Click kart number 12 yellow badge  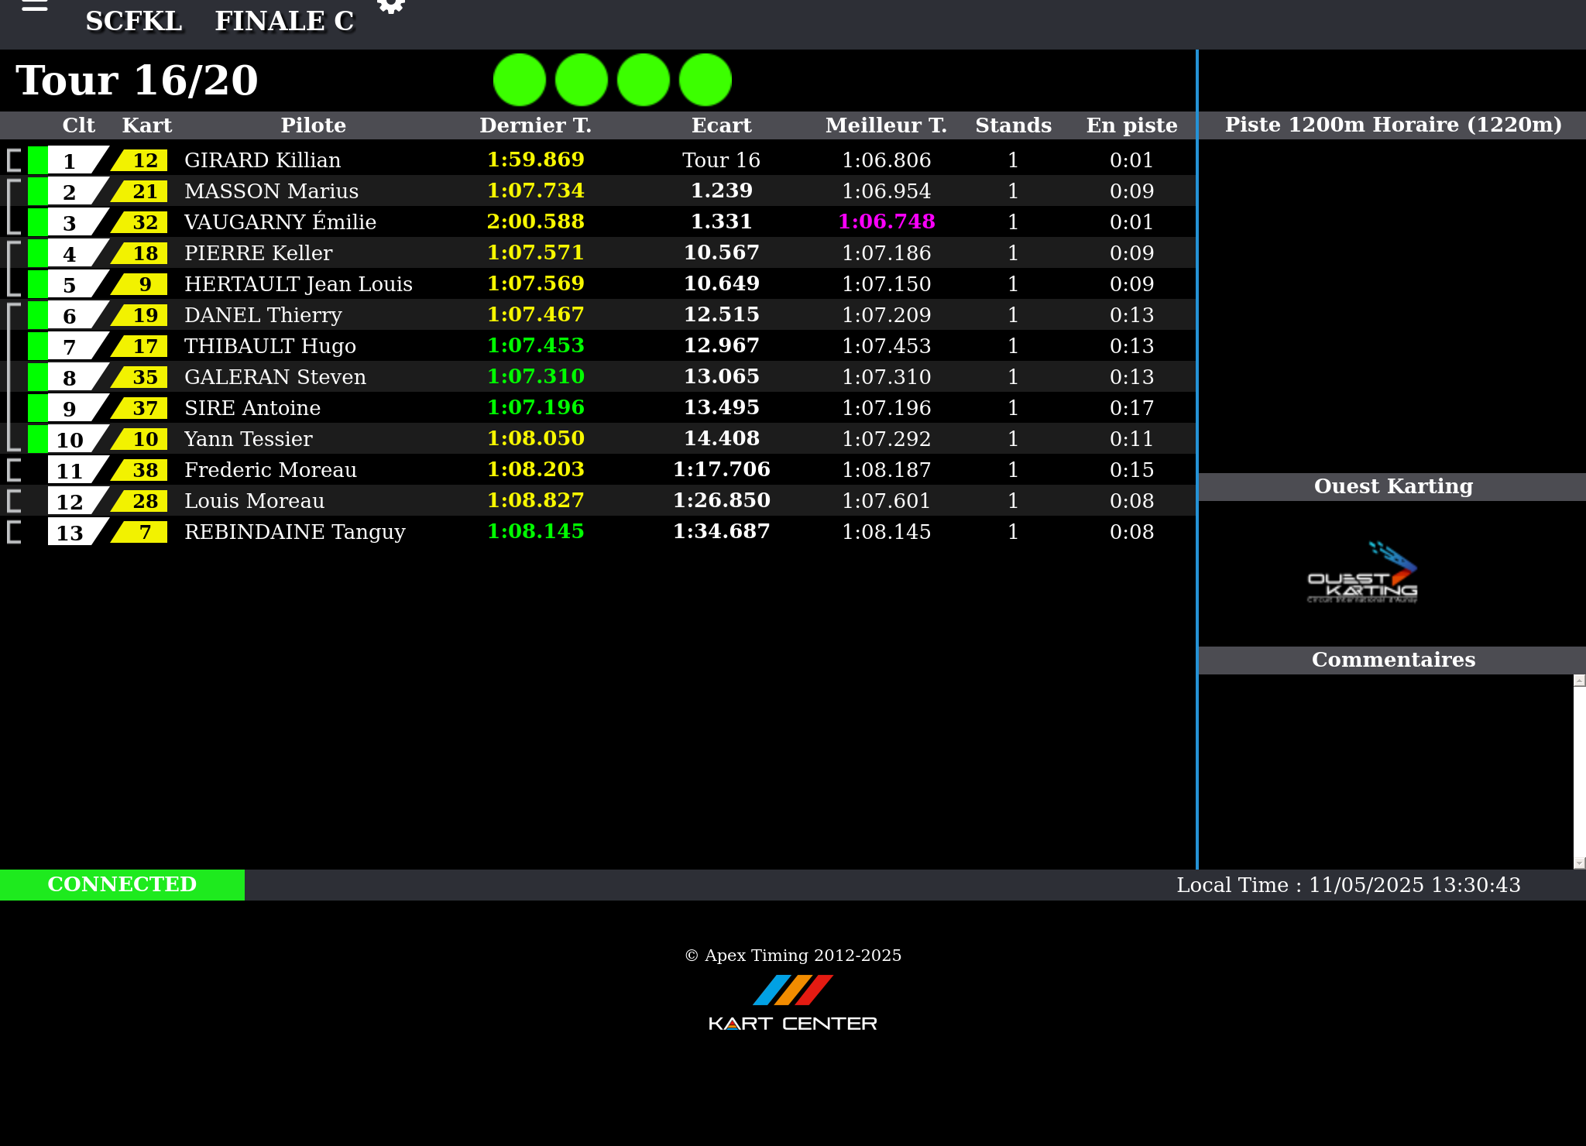[143, 160]
